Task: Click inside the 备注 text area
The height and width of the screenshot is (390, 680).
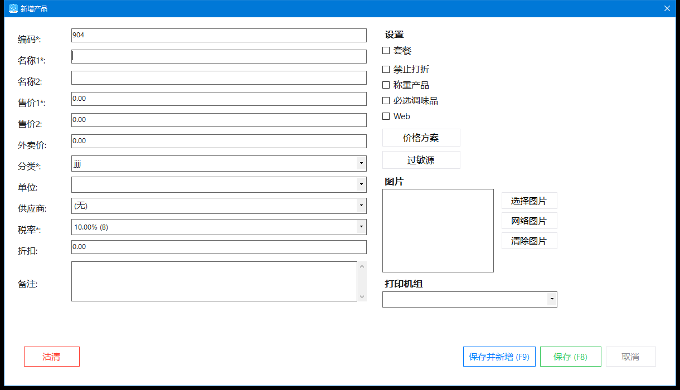Action: coord(214,281)
